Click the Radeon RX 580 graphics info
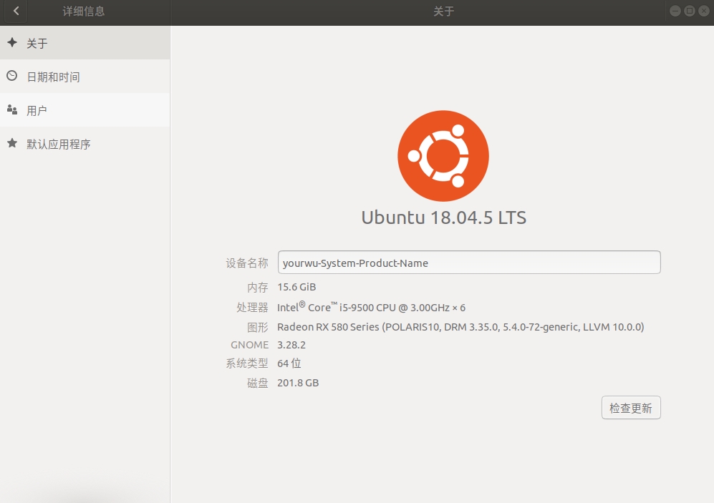Screen dimensions: 714x503 pyautogui.click(x=459, y=326)
